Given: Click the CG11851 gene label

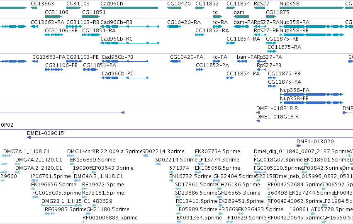Looking at the screenshot, I should 94,12.
